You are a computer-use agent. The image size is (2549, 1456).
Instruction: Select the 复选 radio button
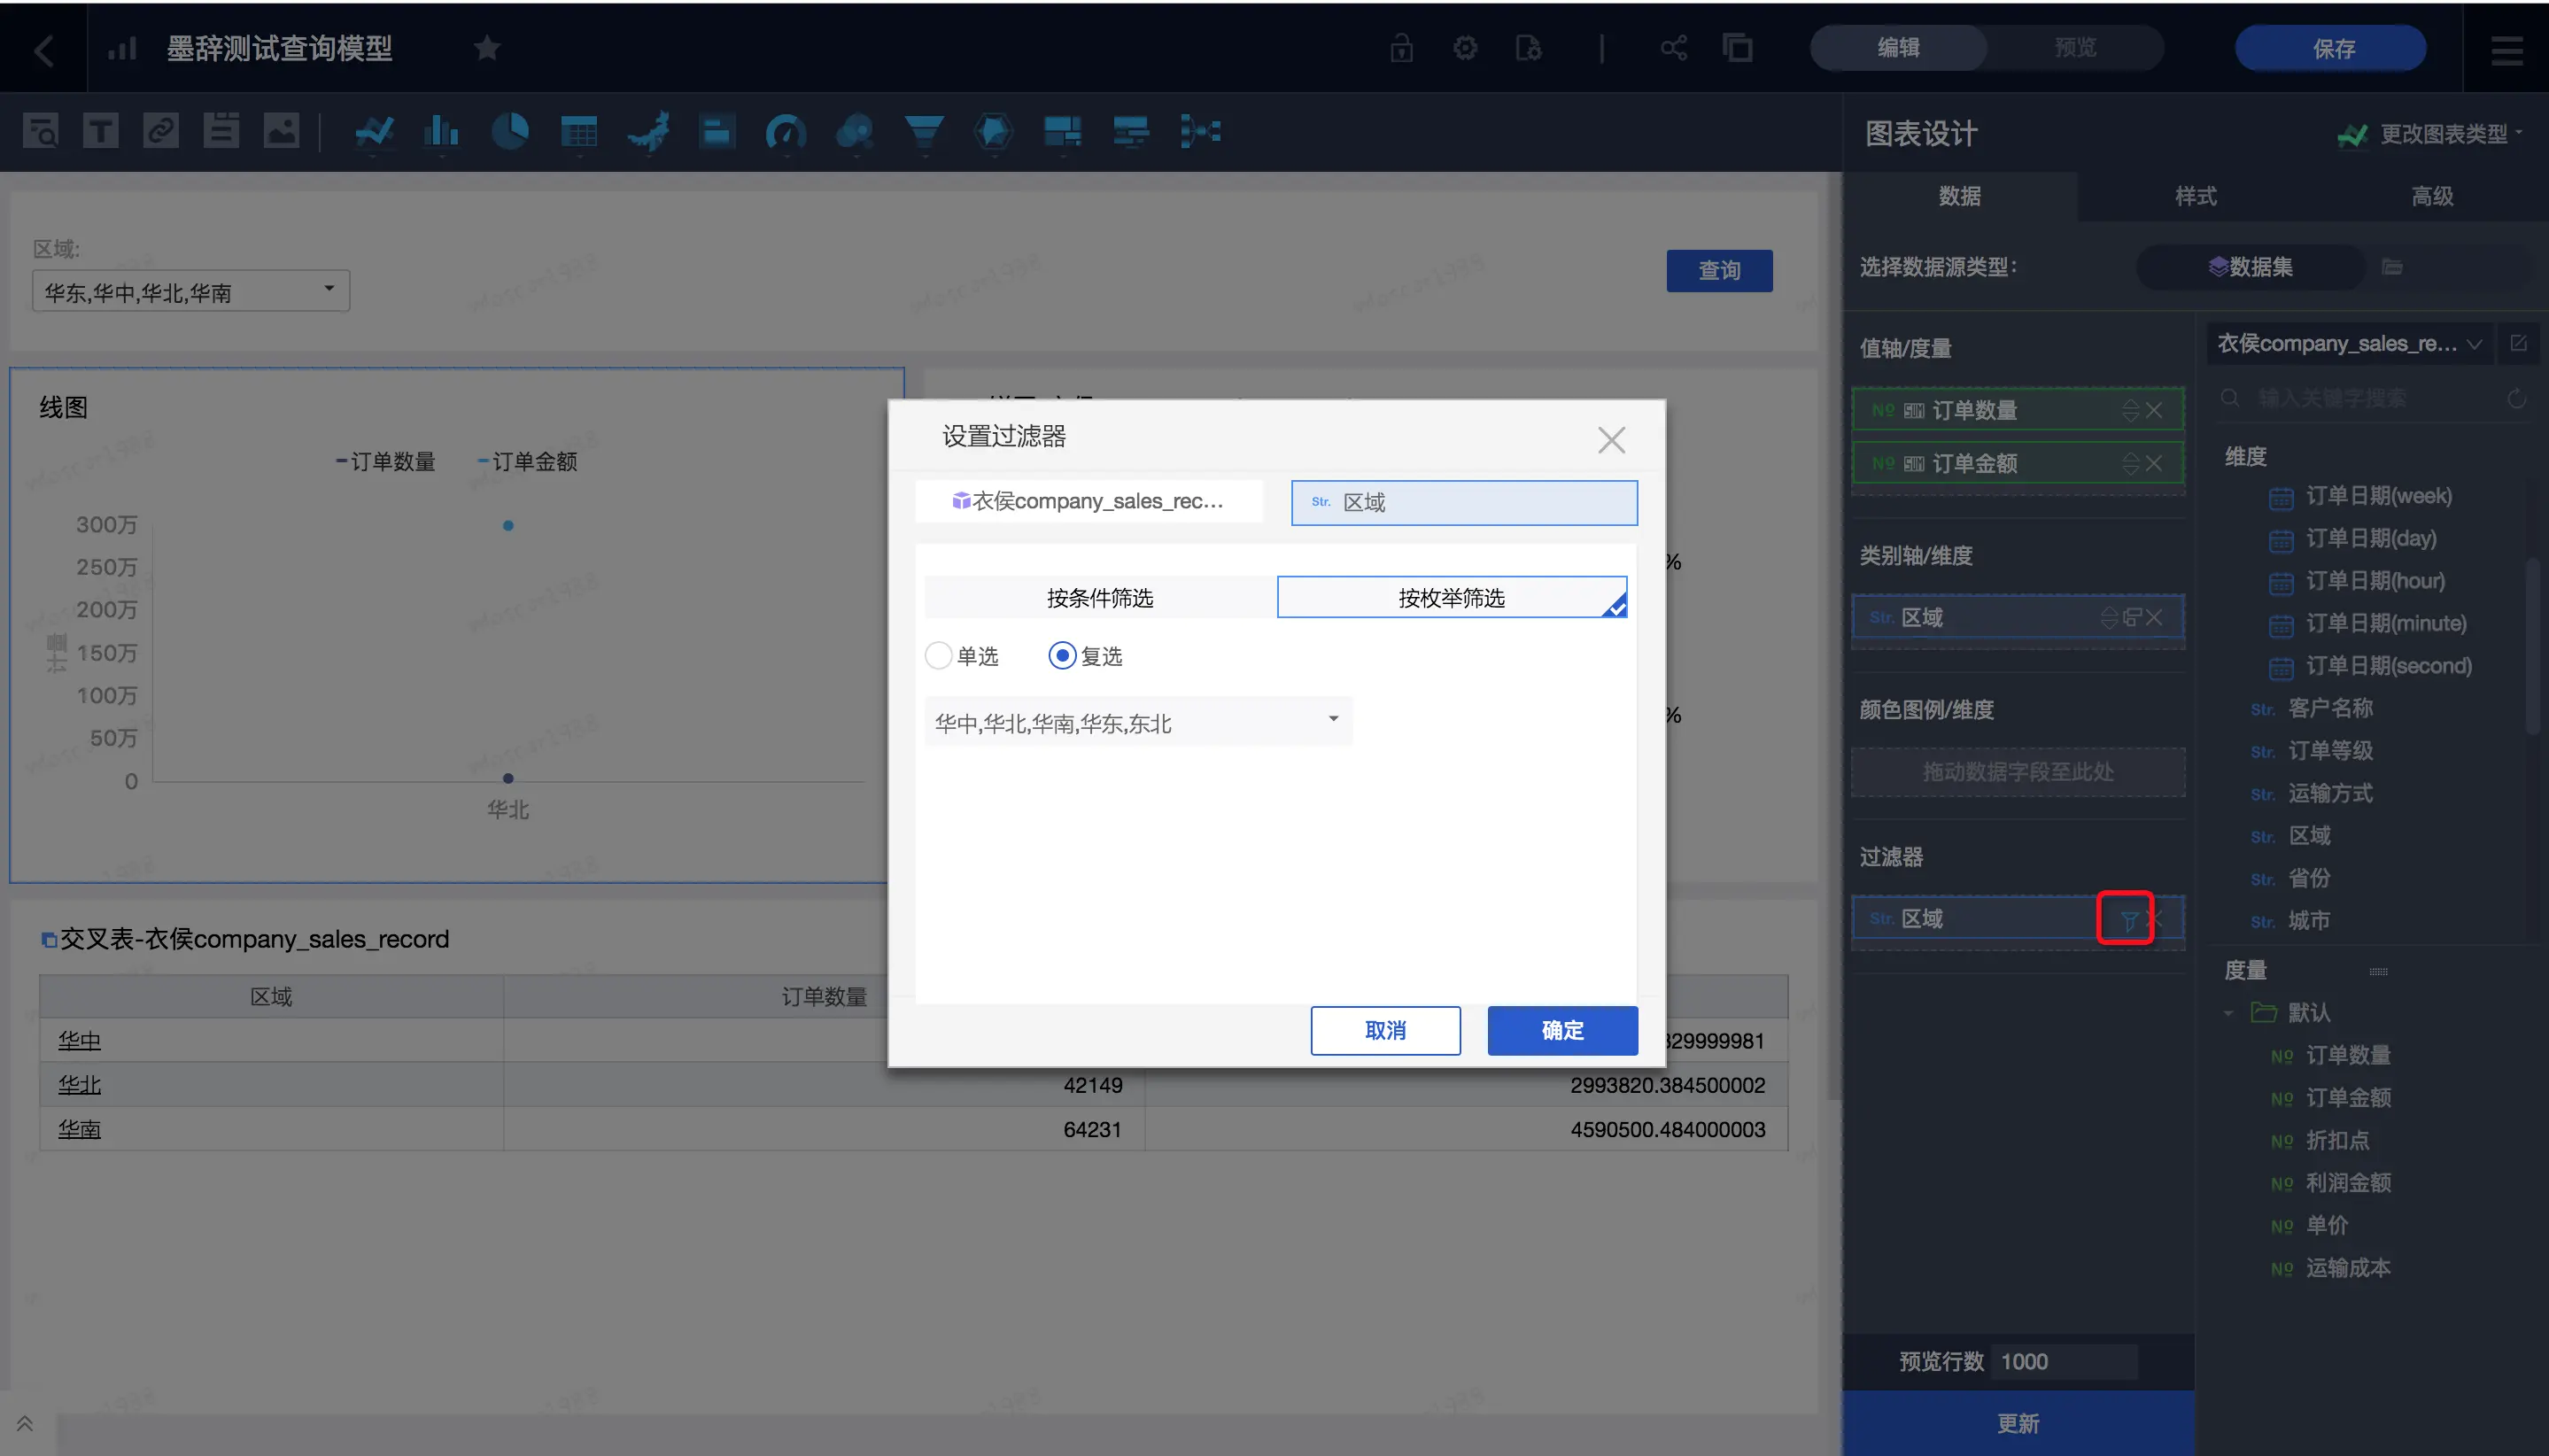tap(1062, 656)
